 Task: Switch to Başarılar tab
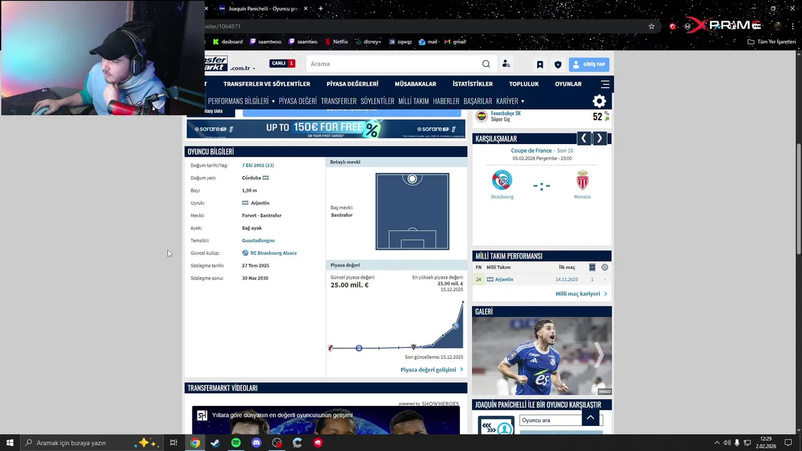point(478,101)
